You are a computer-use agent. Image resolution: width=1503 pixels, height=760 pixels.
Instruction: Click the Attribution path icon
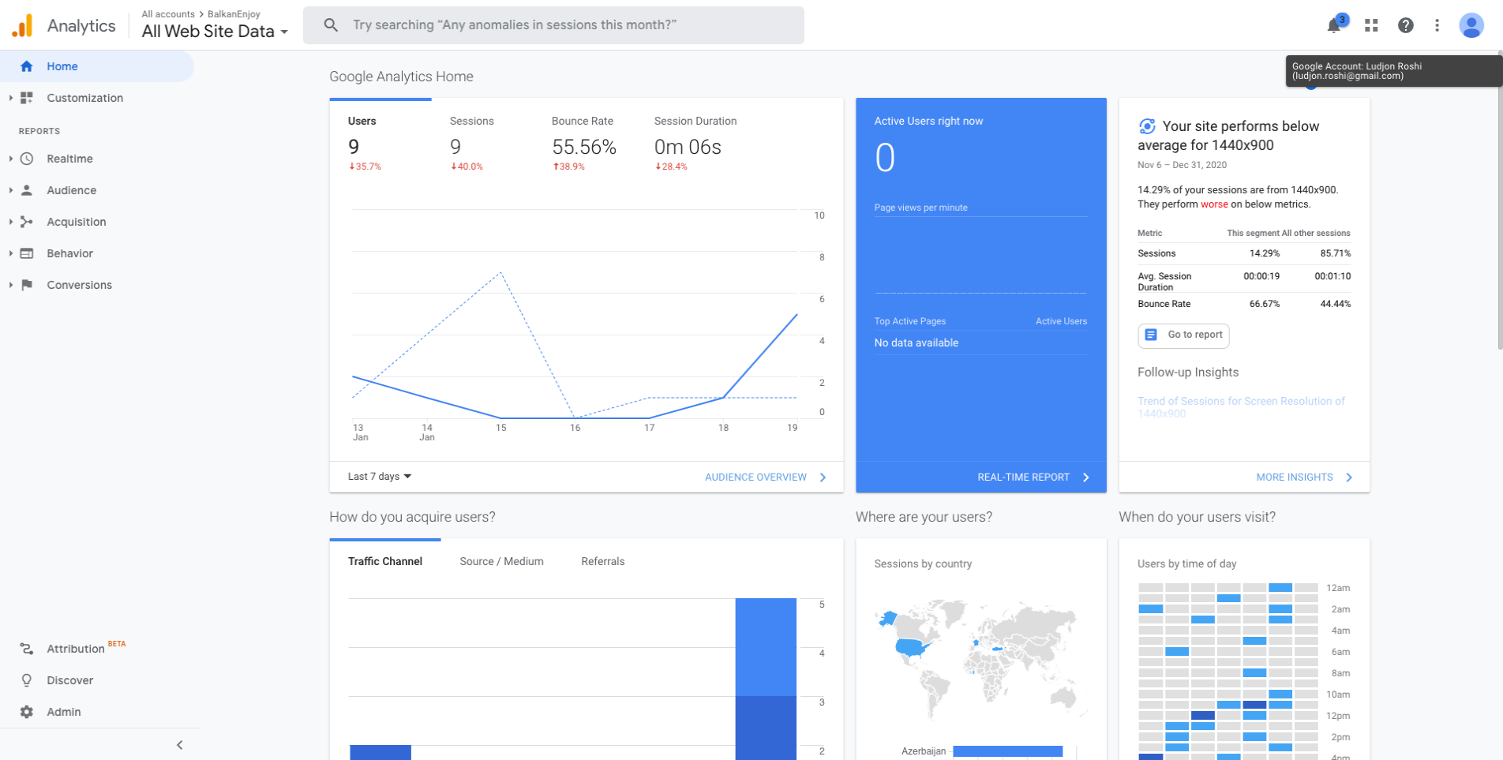click(27, 649)
